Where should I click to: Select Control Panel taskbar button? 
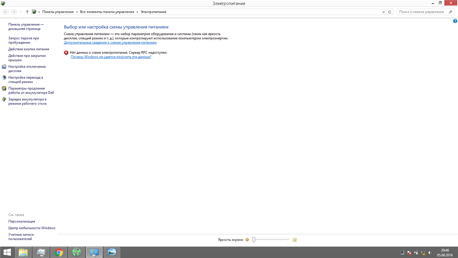(x=94, y=252)
